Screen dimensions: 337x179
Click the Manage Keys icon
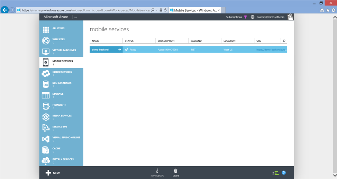(157, 171)
